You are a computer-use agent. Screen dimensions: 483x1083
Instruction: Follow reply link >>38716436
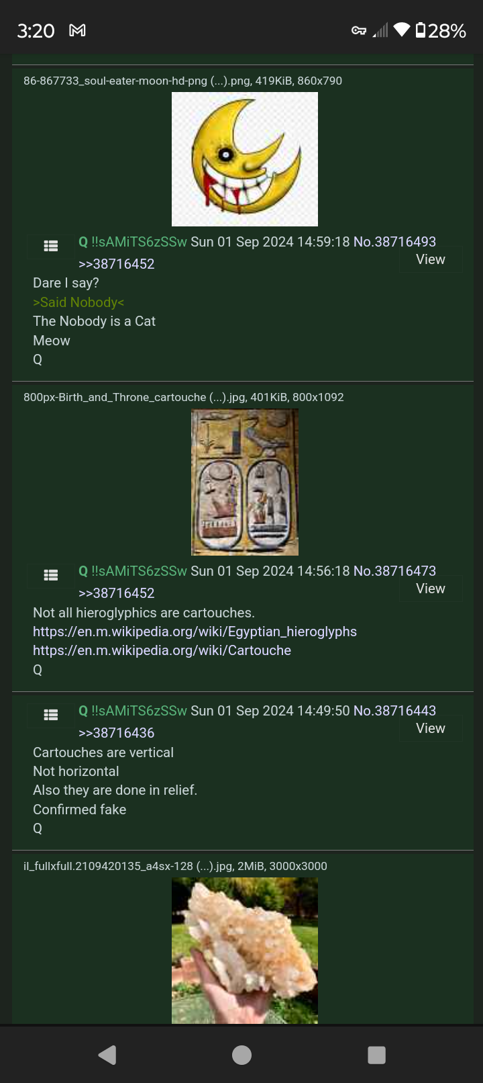click(117, 733)
